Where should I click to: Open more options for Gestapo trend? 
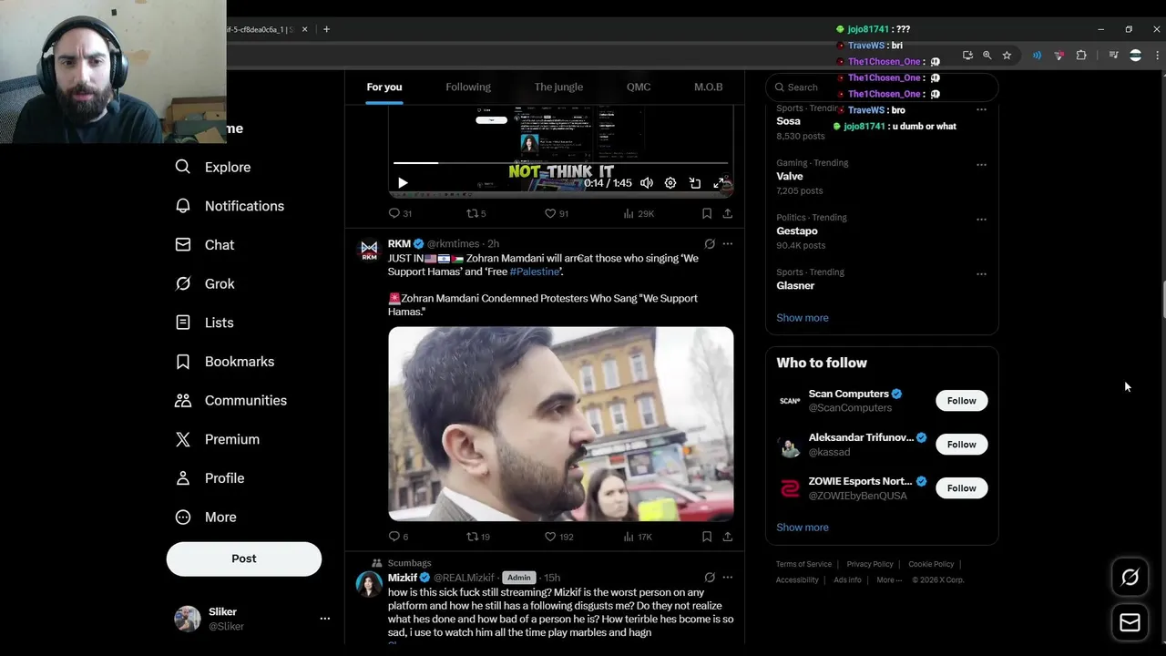point(981,220)
